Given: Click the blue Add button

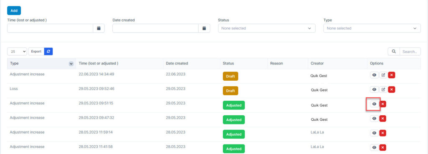Looking at the screenshot, I should [x=14, y=10].
